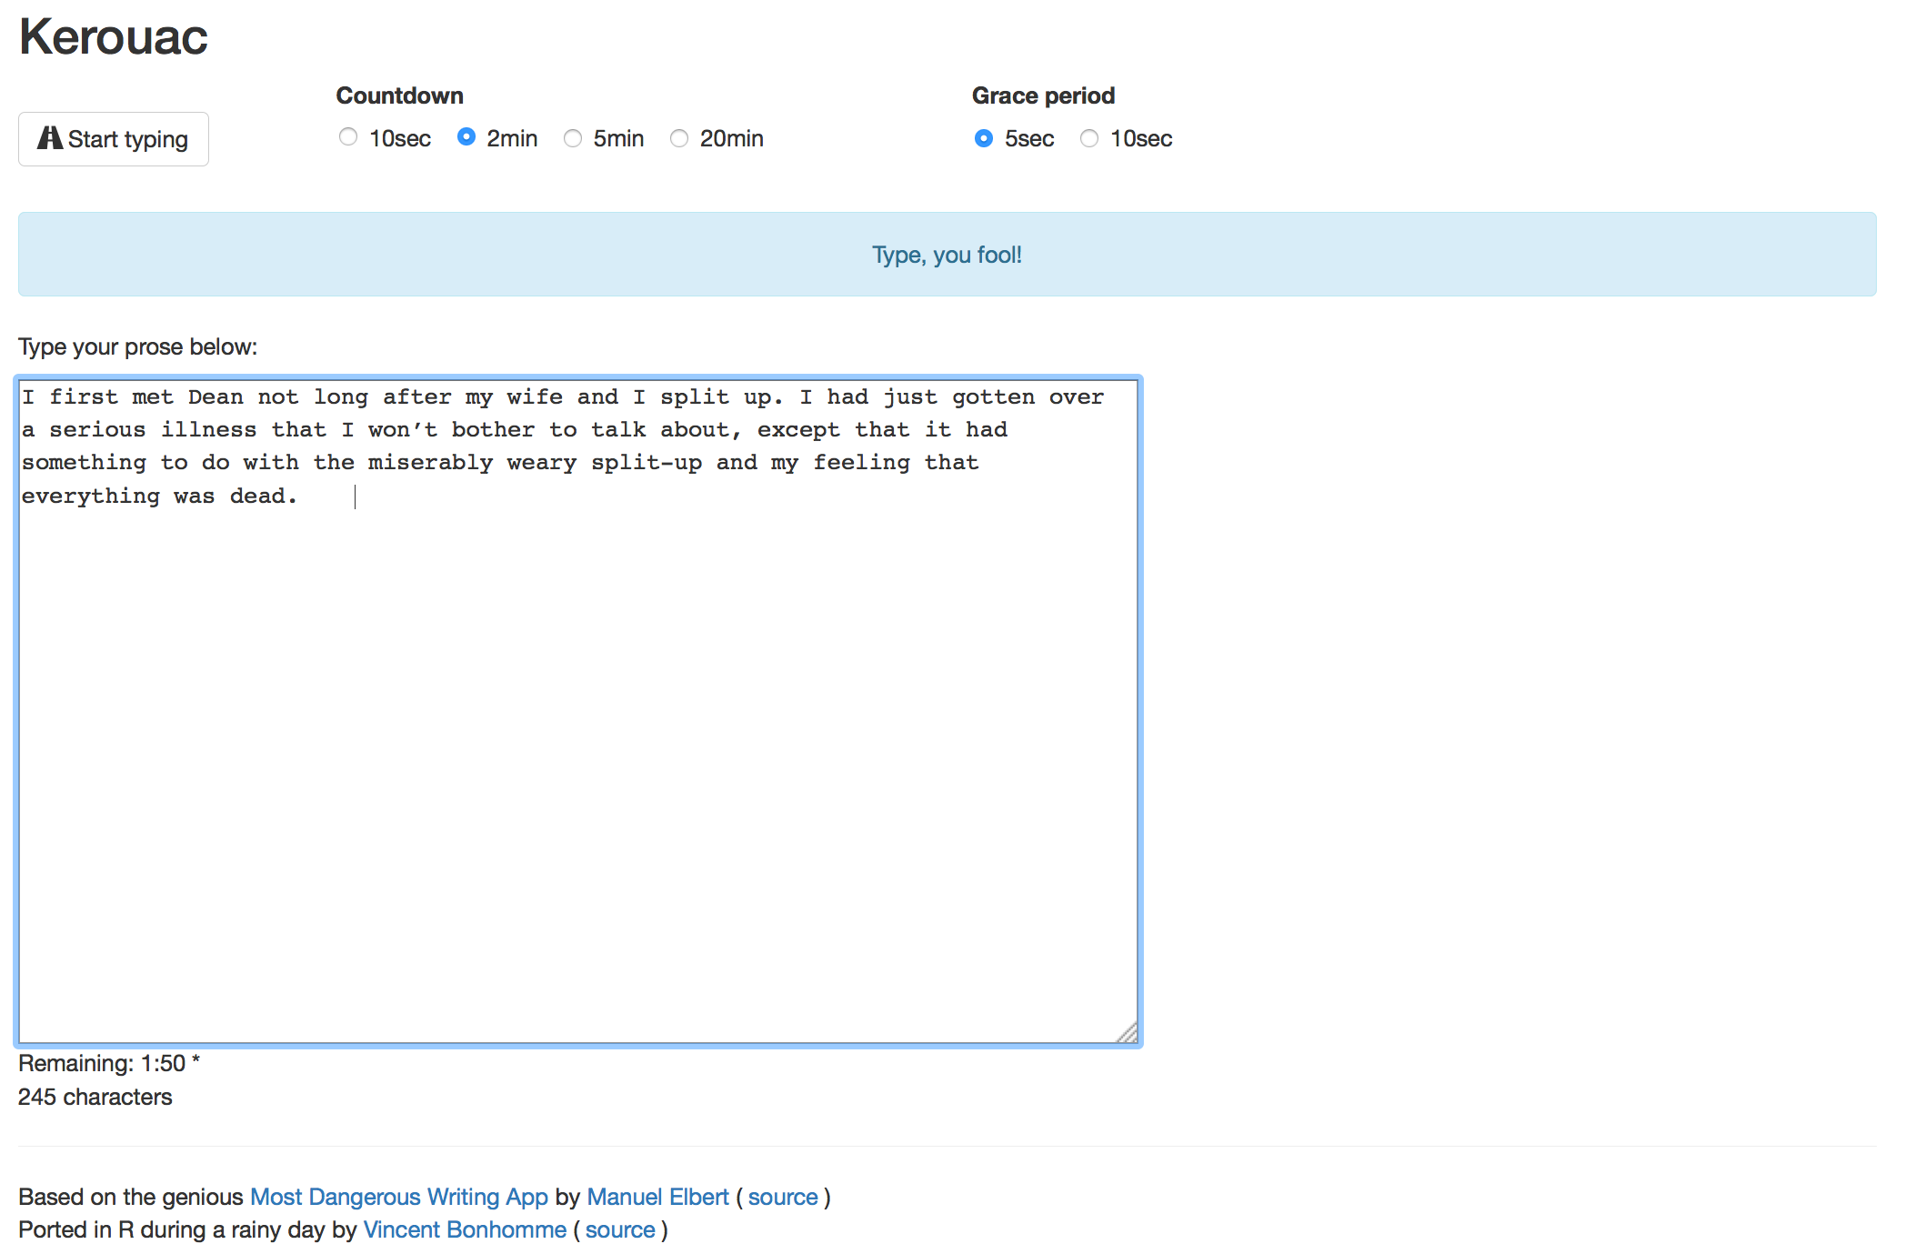Click the source link after Manuel Elbert
The image size is (1905, 1244).
coord(782,1197)
